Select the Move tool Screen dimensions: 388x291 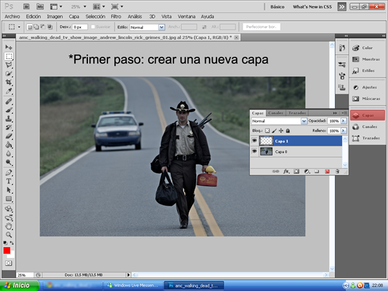coord(9,47)
